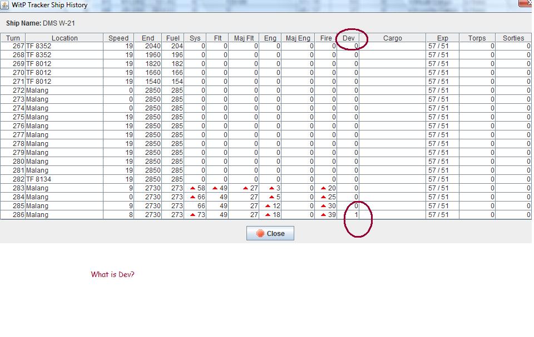534x337 pixels.
Task: Sort by the Location column header
Action: pyautogui.click(x=65, y=38)
